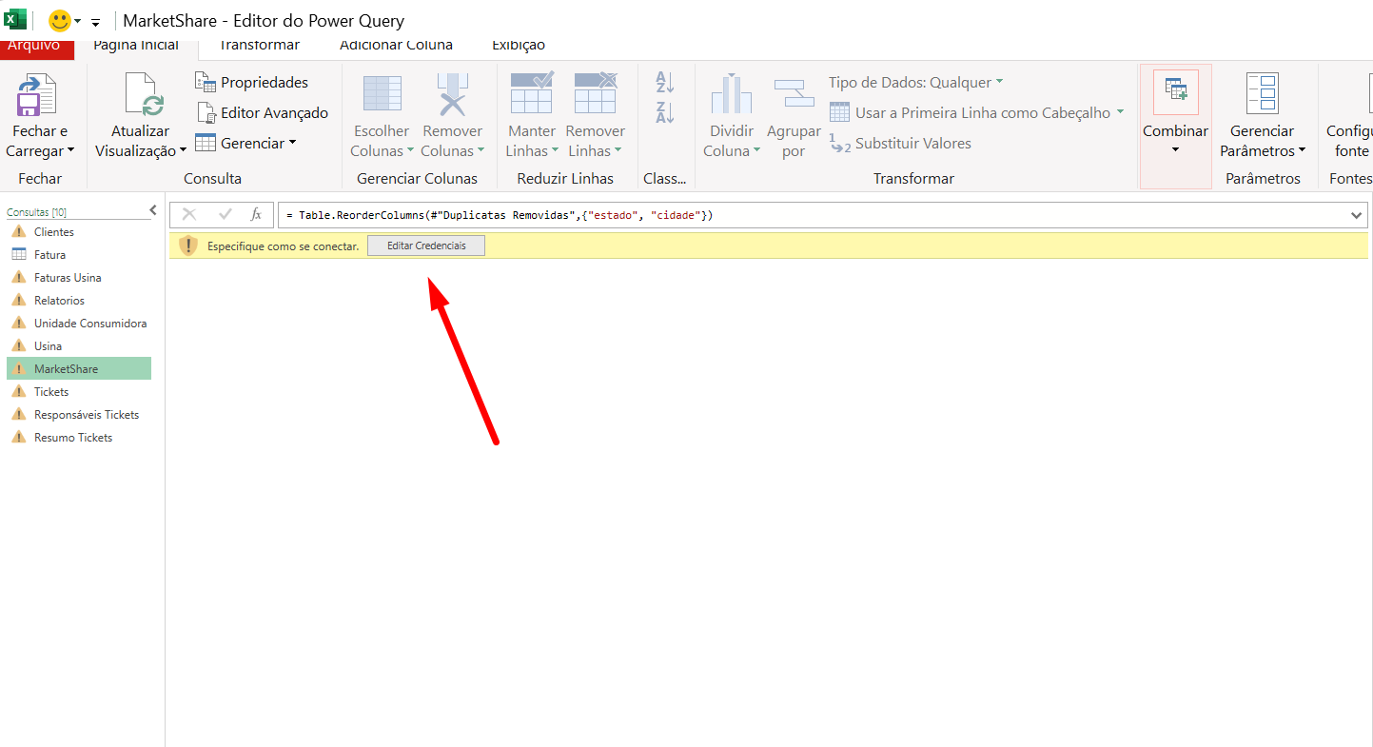Expand the formula bar with the chevron

1357,216
